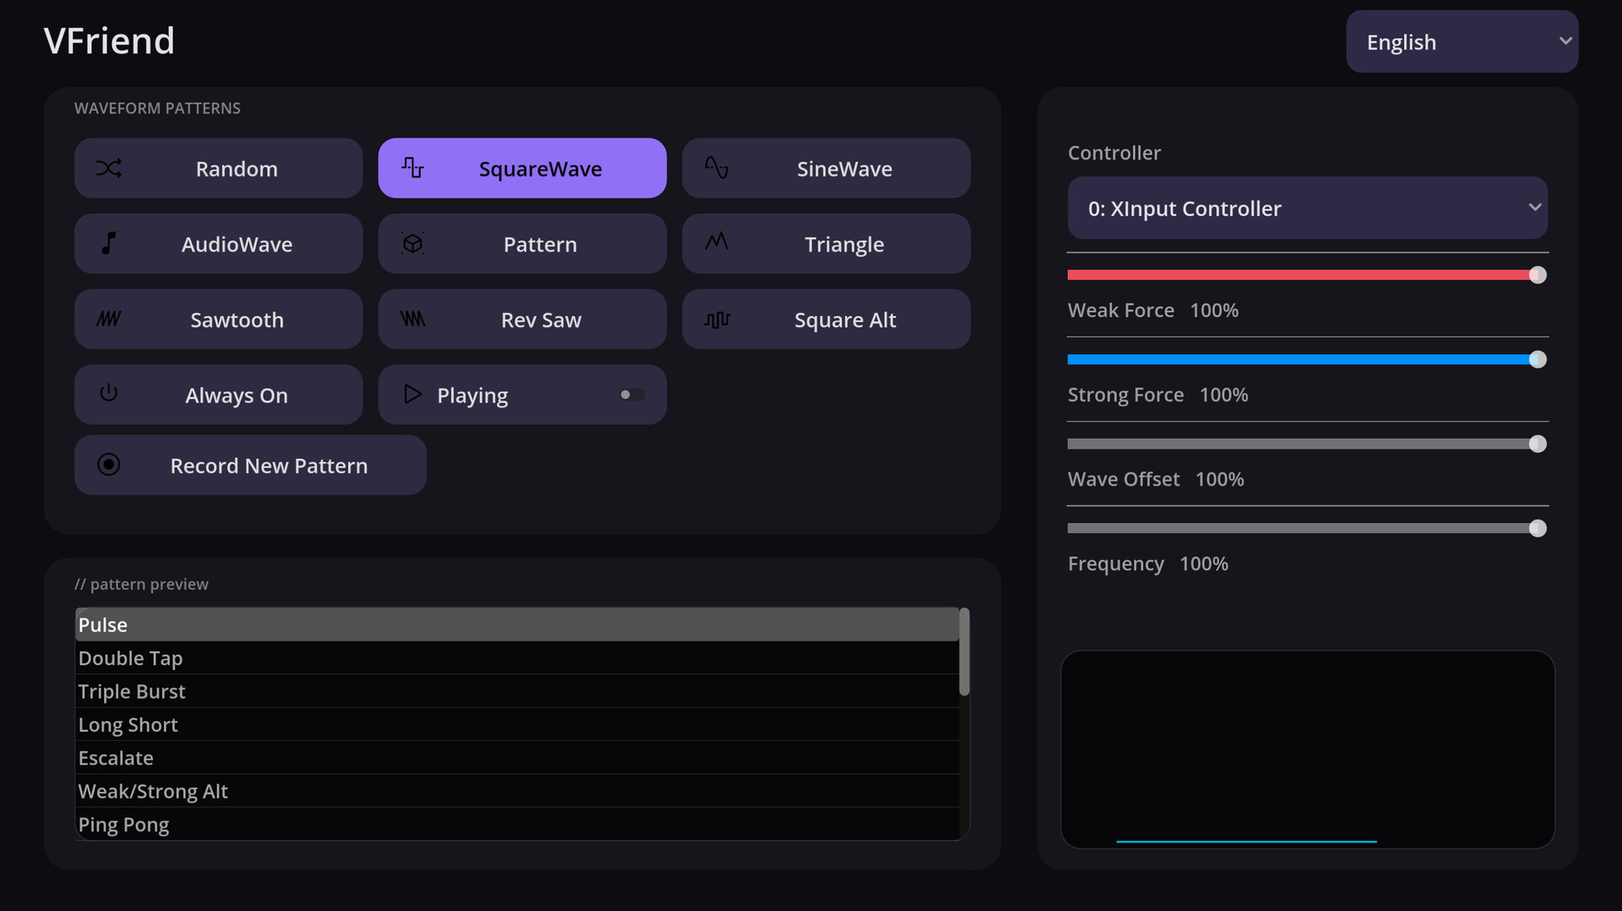Viewport: 1622px width, 911px height.
Task: Select the Random waveform button
Action: tap(218, 168)
